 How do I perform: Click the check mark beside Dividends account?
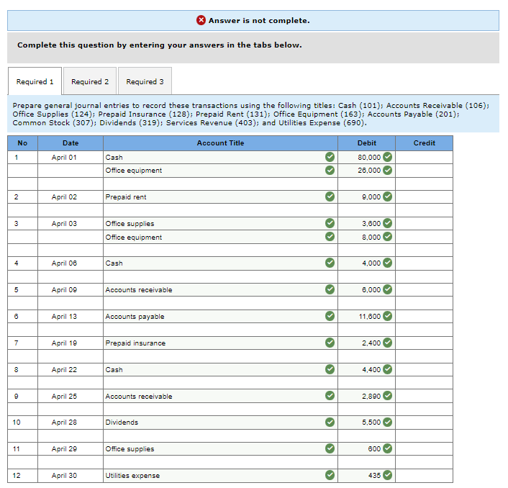(x=330, y=423)
